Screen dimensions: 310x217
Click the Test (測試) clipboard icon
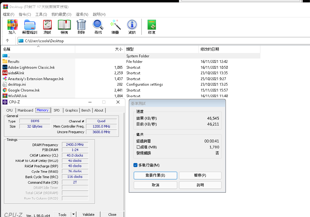pyautogui.click(x=47, y=25)
